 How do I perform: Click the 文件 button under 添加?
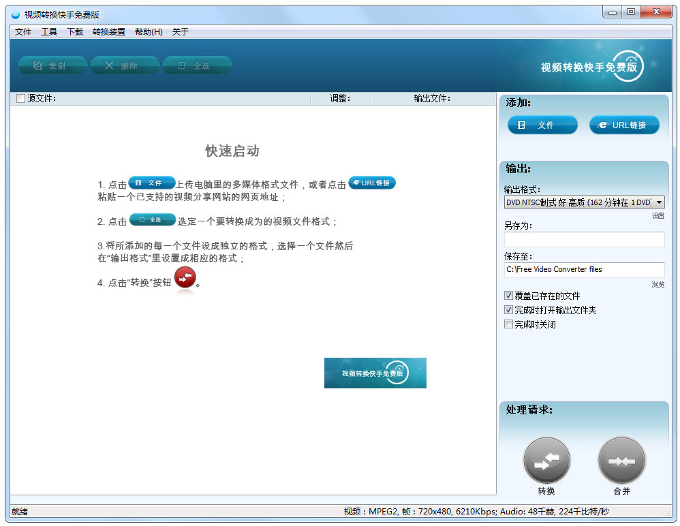[542, 125]
